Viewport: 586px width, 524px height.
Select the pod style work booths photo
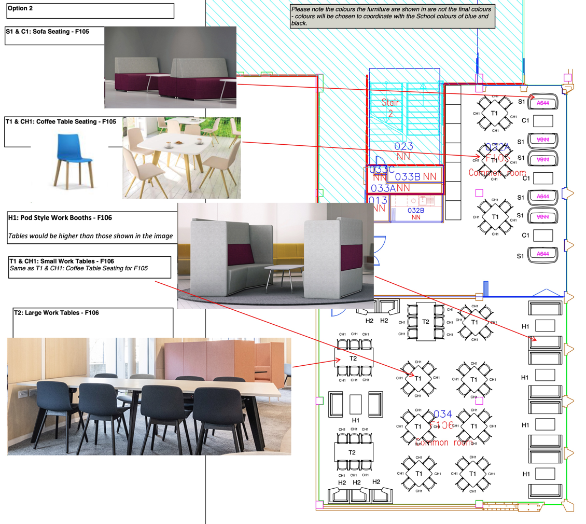click(x=275, y=256)
